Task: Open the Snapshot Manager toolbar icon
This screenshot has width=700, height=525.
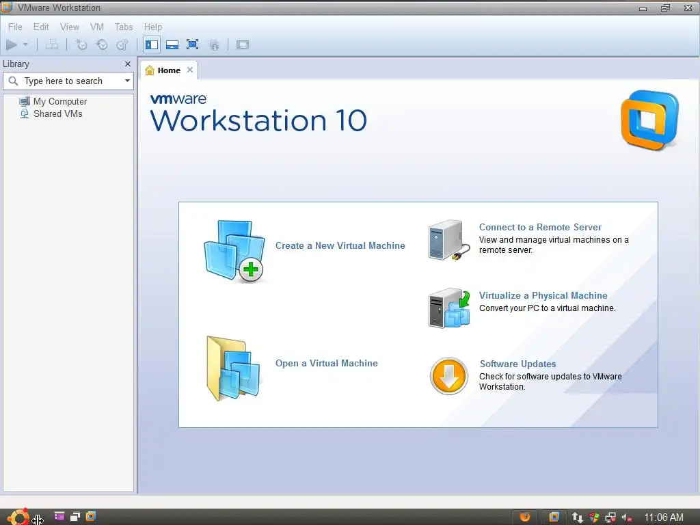Action: click(x=122, y=44)
